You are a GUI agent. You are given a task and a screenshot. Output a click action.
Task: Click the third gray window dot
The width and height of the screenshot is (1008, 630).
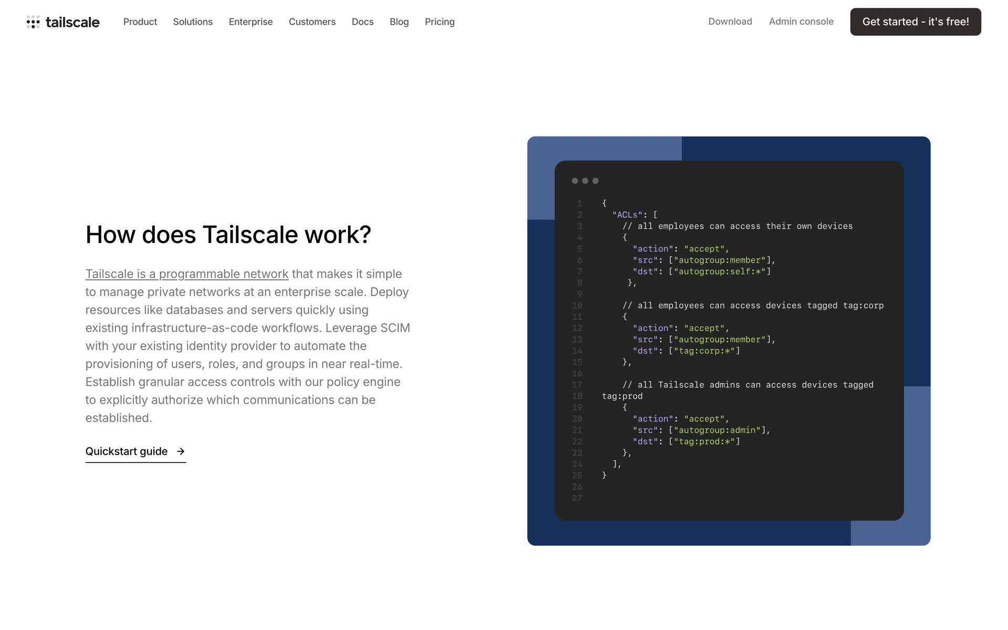(595, 181)
